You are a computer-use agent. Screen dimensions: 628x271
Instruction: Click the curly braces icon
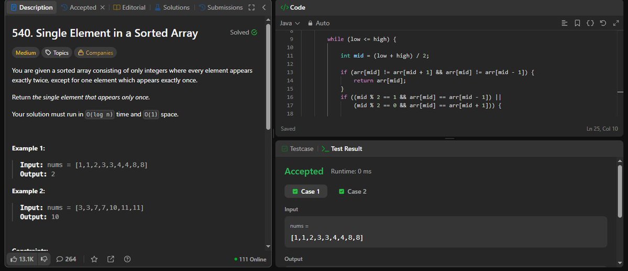tap(590, 23)
